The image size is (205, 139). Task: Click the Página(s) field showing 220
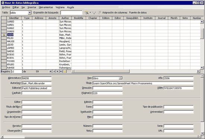click(x=107, y=93)
